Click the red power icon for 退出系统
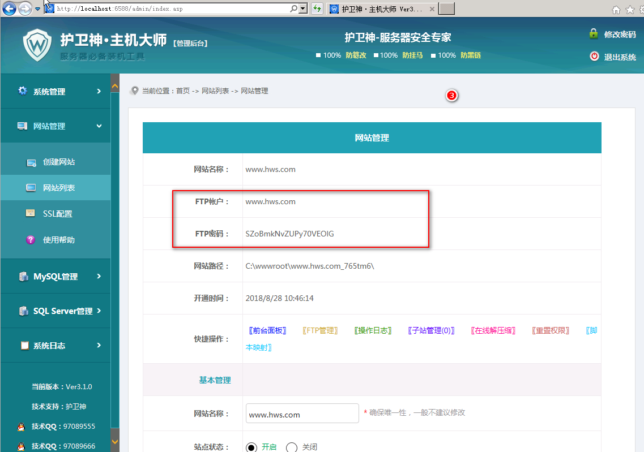This screenshot has width=644, height=452. pyautogui.click(x=594, y=57)
